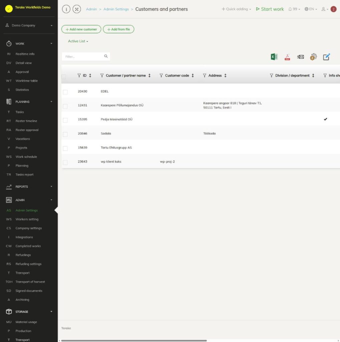Open Realtime info menu item
The image size is (340, 342).
25,54
